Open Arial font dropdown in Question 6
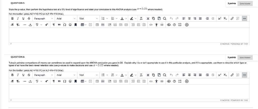The height and width of the screenshot is (109, 258). [x=66, y=75]
